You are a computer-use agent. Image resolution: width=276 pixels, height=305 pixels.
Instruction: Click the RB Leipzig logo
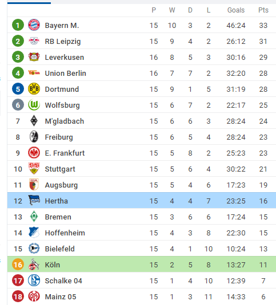tap(34, 41)
